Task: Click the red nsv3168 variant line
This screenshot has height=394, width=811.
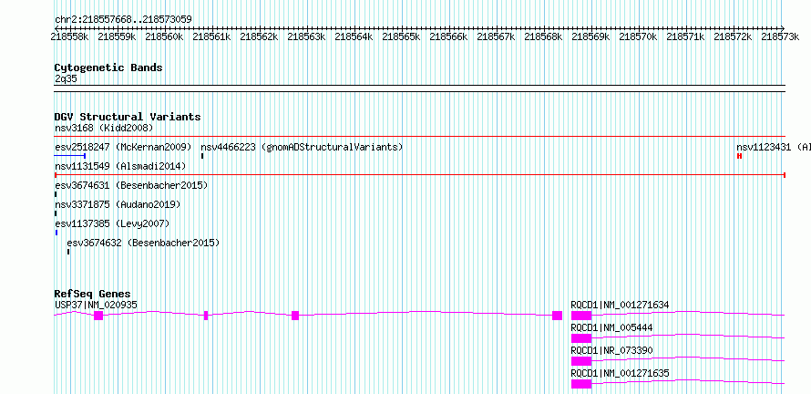Action: tap(420, 137)
